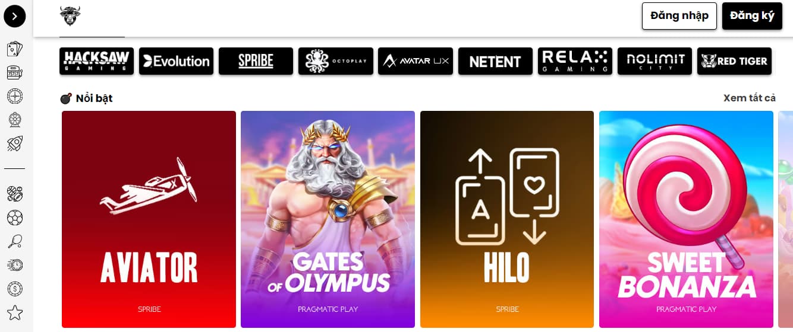Click the bull logo in header
This screenshot has height=332, width=793.
pyautogui.click(x=70, y=15)
